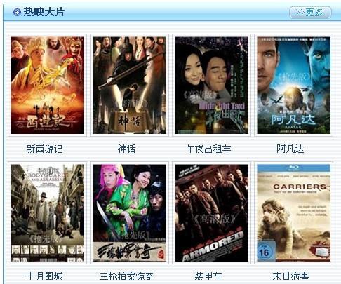341x284 pixels.
Task: Open the 三枪拍案惊奇 poster
Action: point(130,213)
